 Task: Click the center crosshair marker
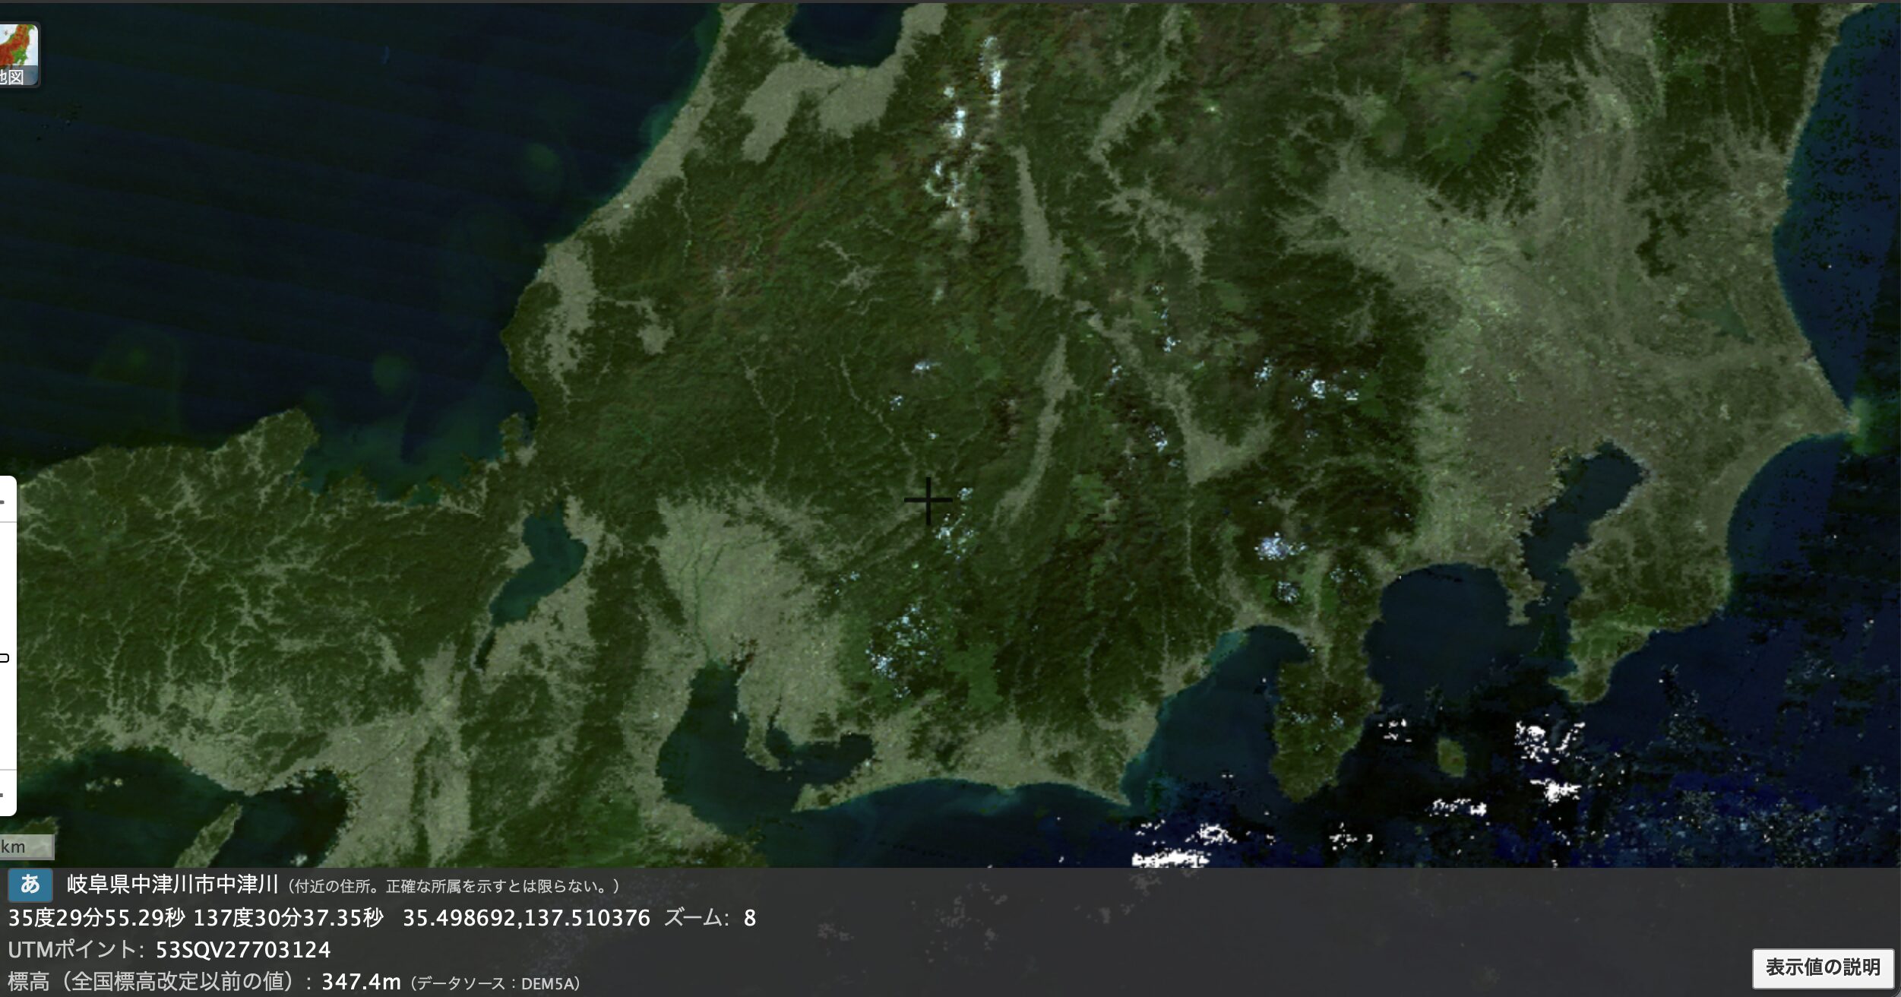[x=928, y=500]
